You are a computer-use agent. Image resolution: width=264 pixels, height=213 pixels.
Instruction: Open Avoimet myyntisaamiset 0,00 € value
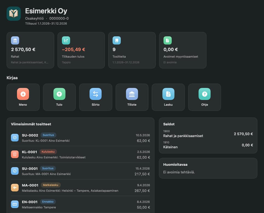tap(171, 49)
